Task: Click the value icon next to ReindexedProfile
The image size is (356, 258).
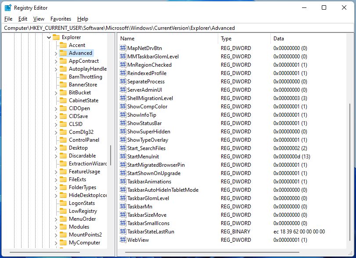Action: click(x=123, y=73)
